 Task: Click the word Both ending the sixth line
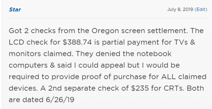(x=195, y=88)
